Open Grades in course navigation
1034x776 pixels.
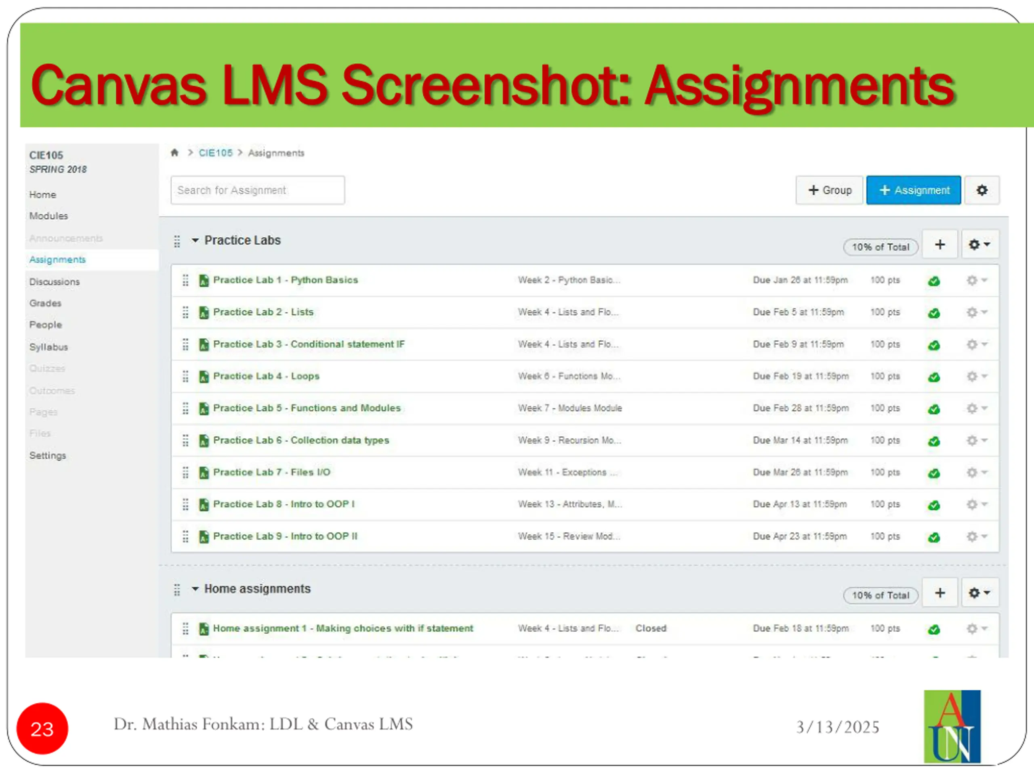[x=45, y=303]
